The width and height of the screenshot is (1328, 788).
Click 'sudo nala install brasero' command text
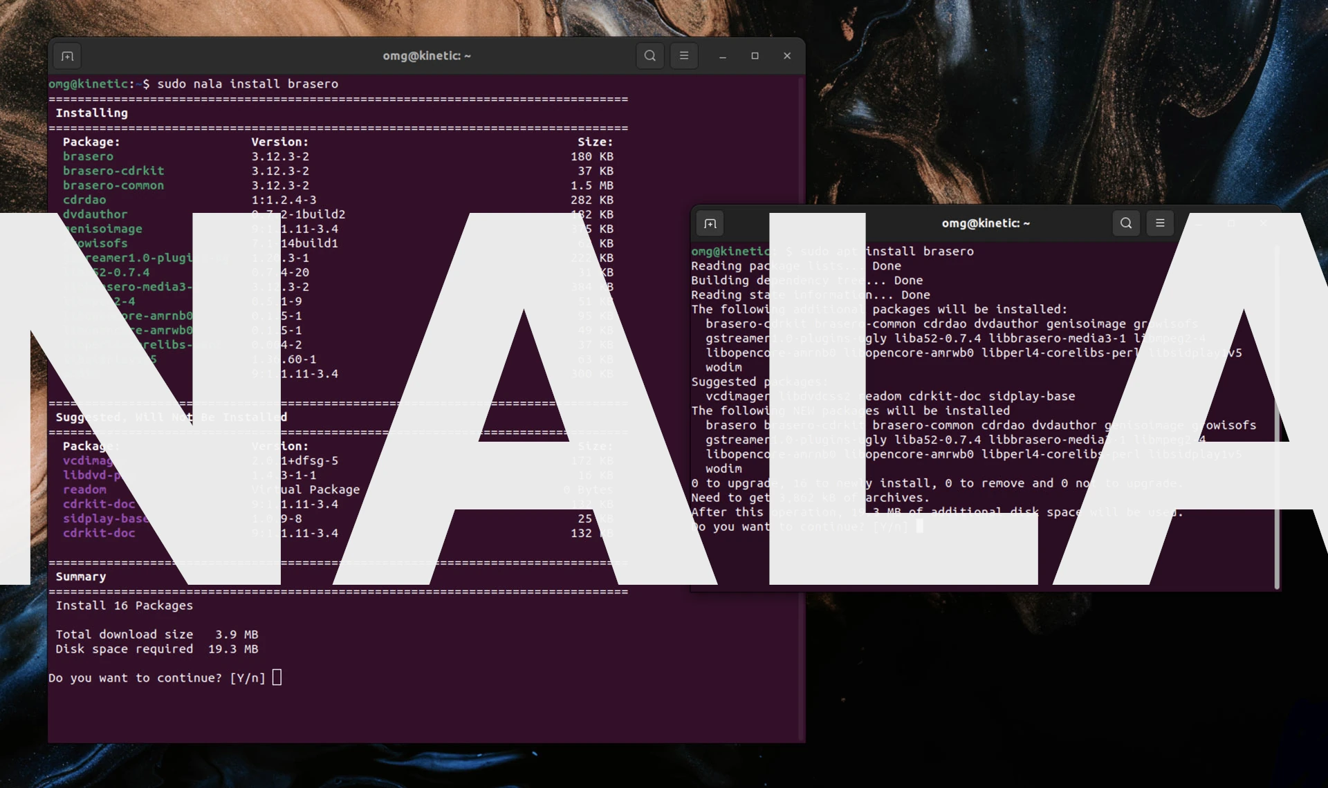[248, 84]
